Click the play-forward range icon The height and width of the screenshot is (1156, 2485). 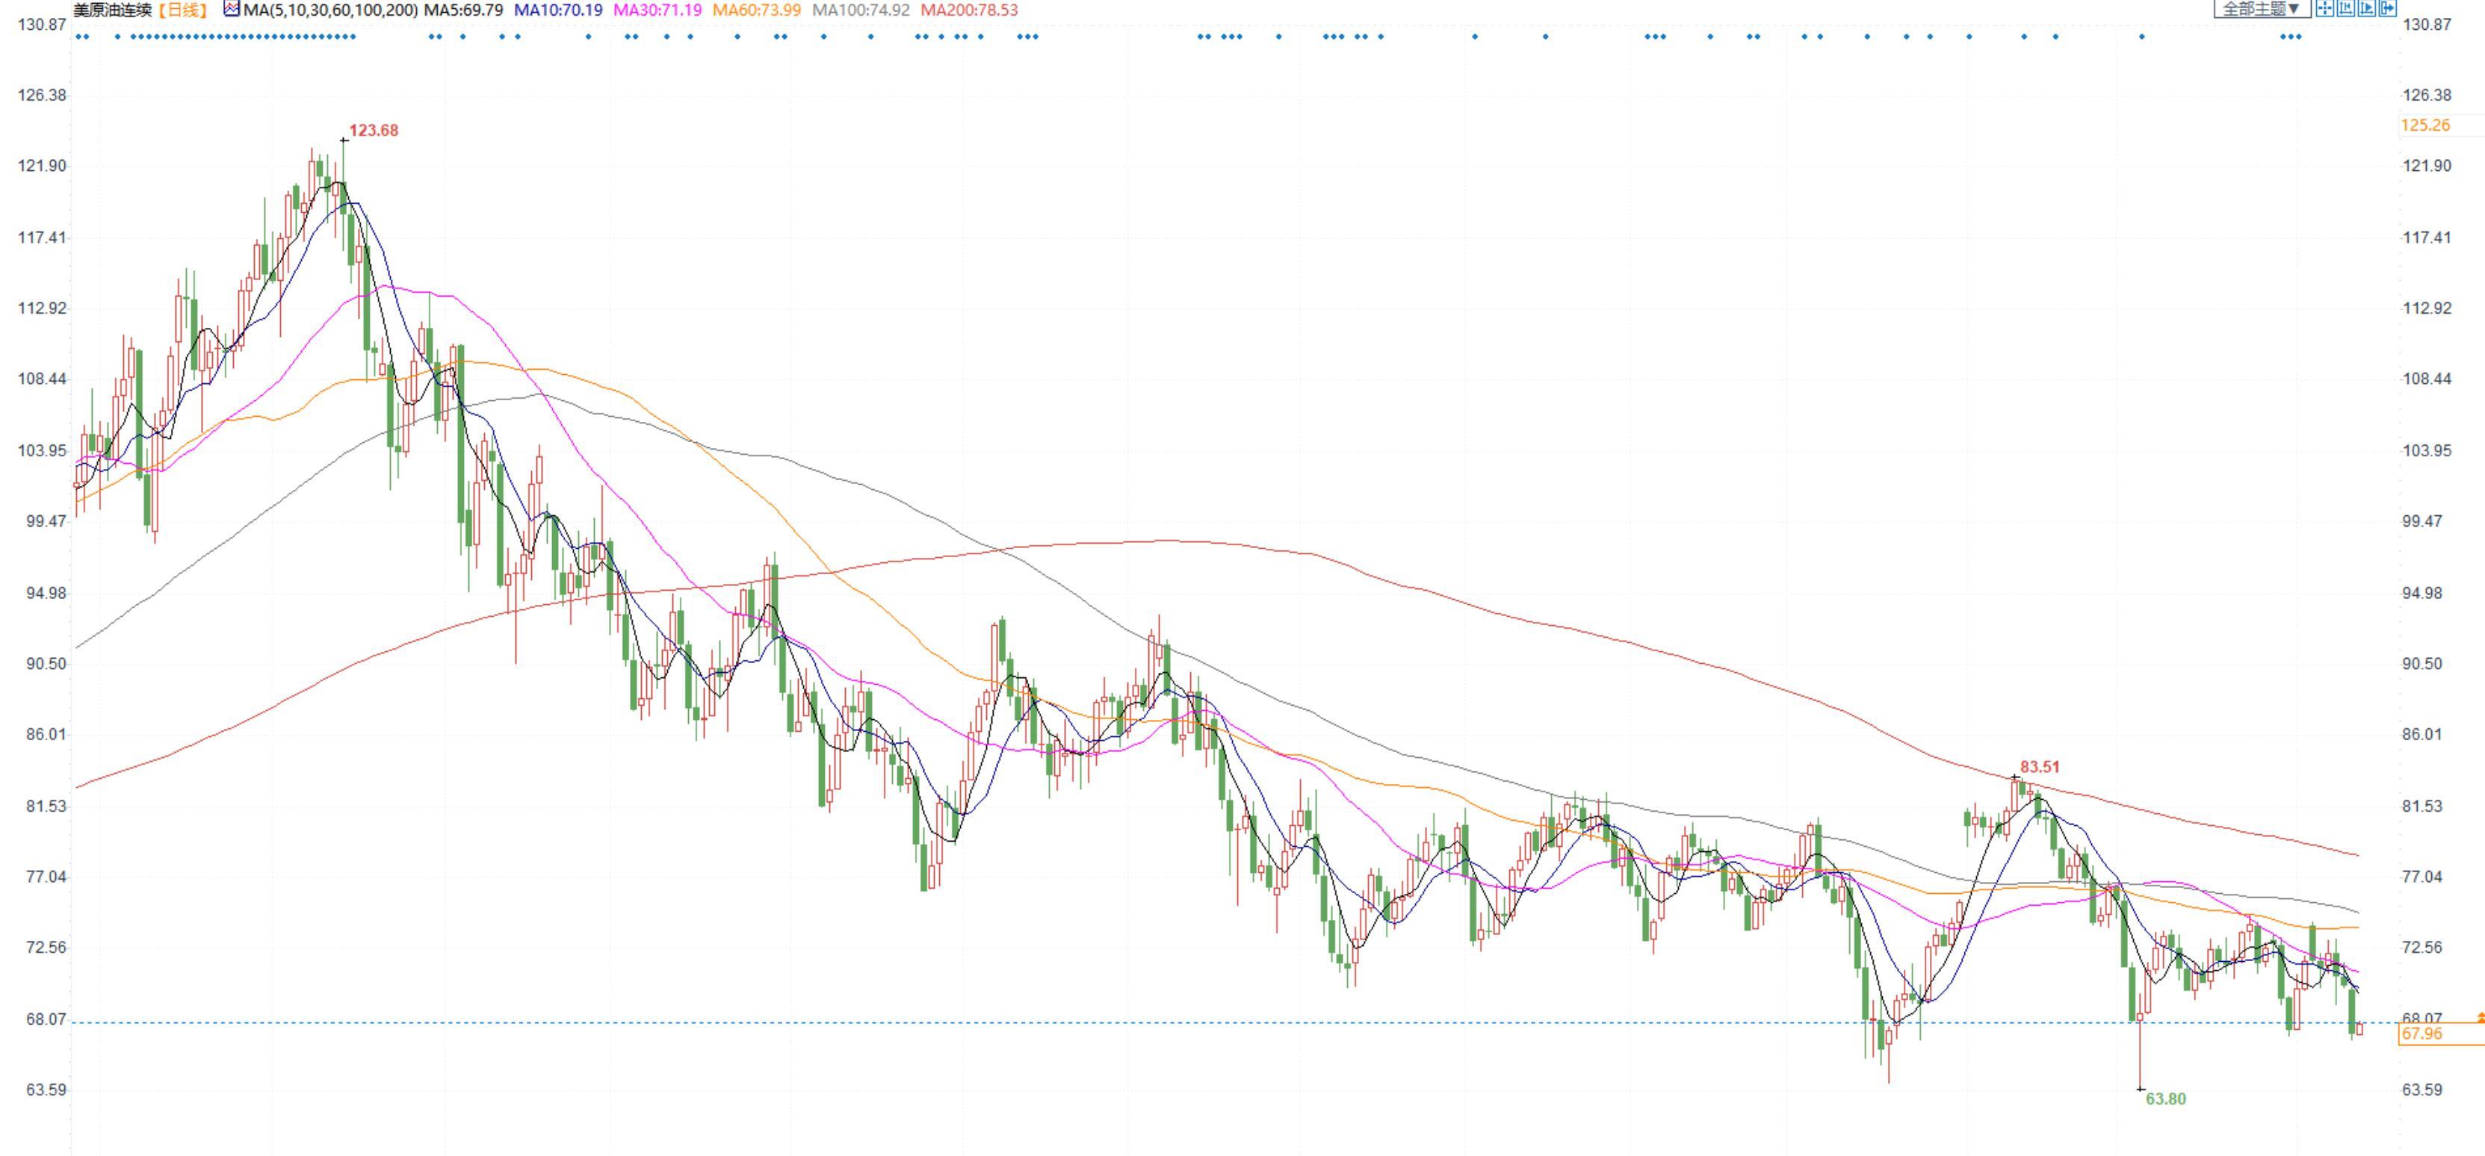(2366, 7)
